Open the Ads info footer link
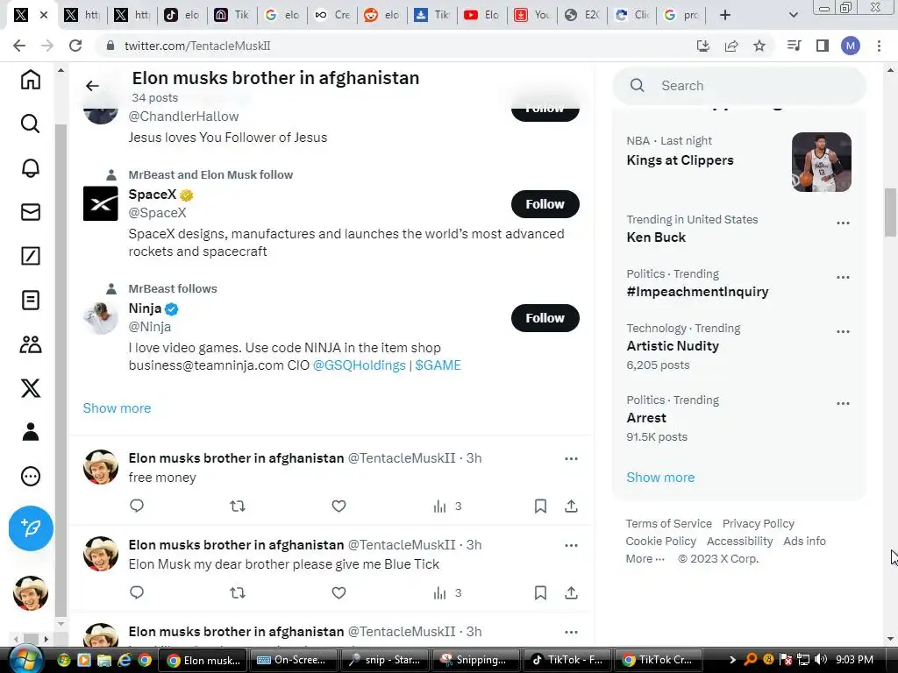Viewport: 898px width, 673px height. pyautogui.click(x=805, y=542)
